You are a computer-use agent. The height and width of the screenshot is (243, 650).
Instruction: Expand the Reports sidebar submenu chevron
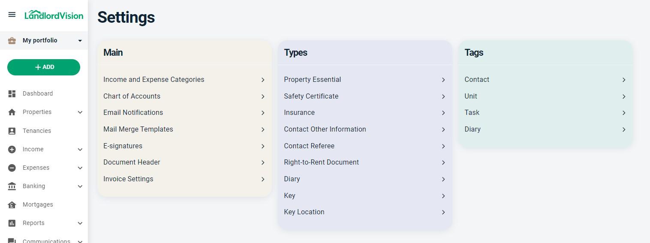point(80,223)
